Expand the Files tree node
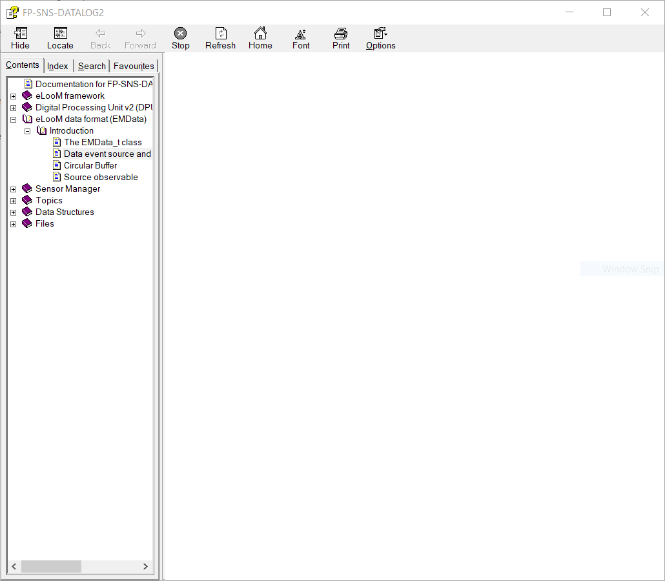 click(14, 224)
